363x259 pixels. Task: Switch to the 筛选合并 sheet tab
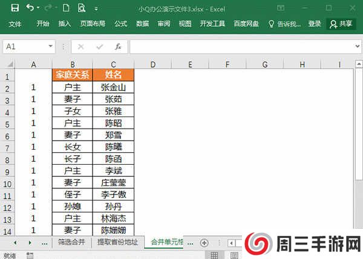tap(71, 243)
